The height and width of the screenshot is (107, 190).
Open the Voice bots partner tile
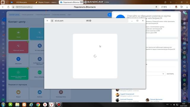61,94
